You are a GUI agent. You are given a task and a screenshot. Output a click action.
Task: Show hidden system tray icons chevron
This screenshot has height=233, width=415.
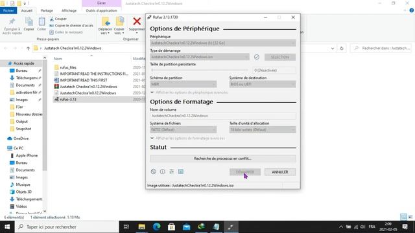click(341, 227)
